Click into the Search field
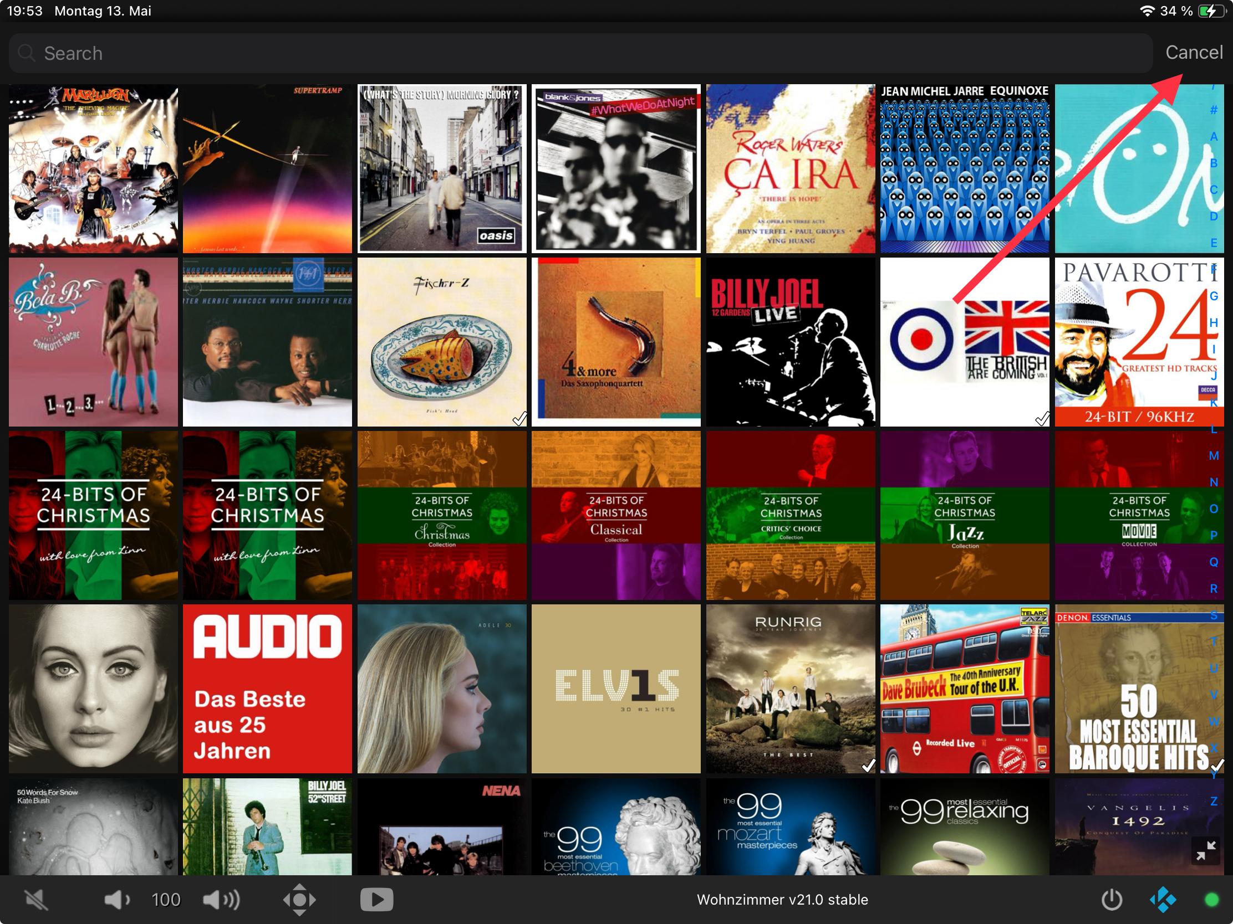 [581, 53]
